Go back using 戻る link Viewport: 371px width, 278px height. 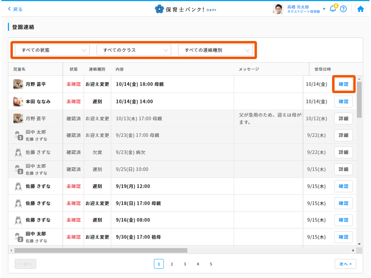click(x=15, y=9)
